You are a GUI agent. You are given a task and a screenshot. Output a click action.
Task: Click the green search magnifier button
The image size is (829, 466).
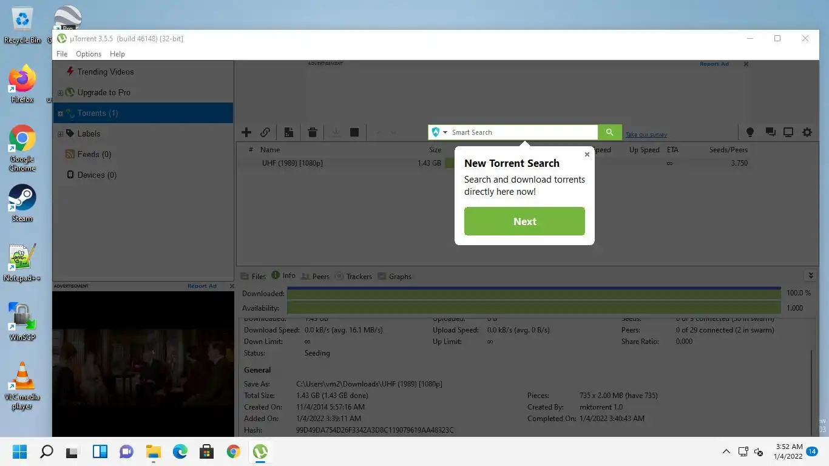[x=610, y=132]
